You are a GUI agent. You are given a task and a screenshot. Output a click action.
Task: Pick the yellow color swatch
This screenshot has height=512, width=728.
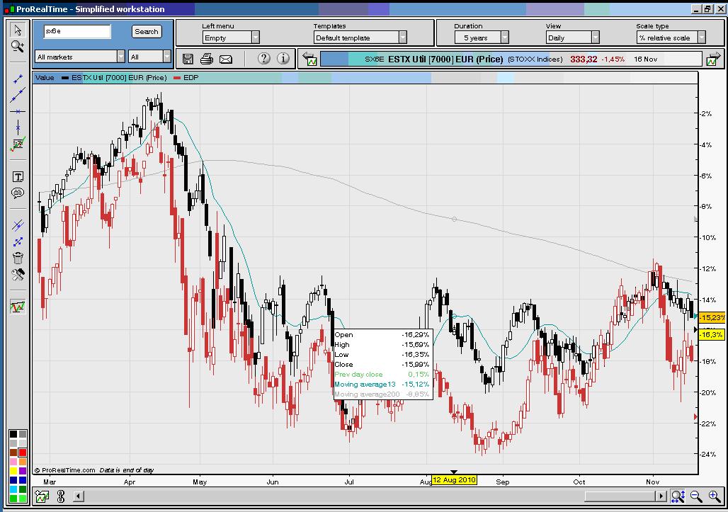13,471
